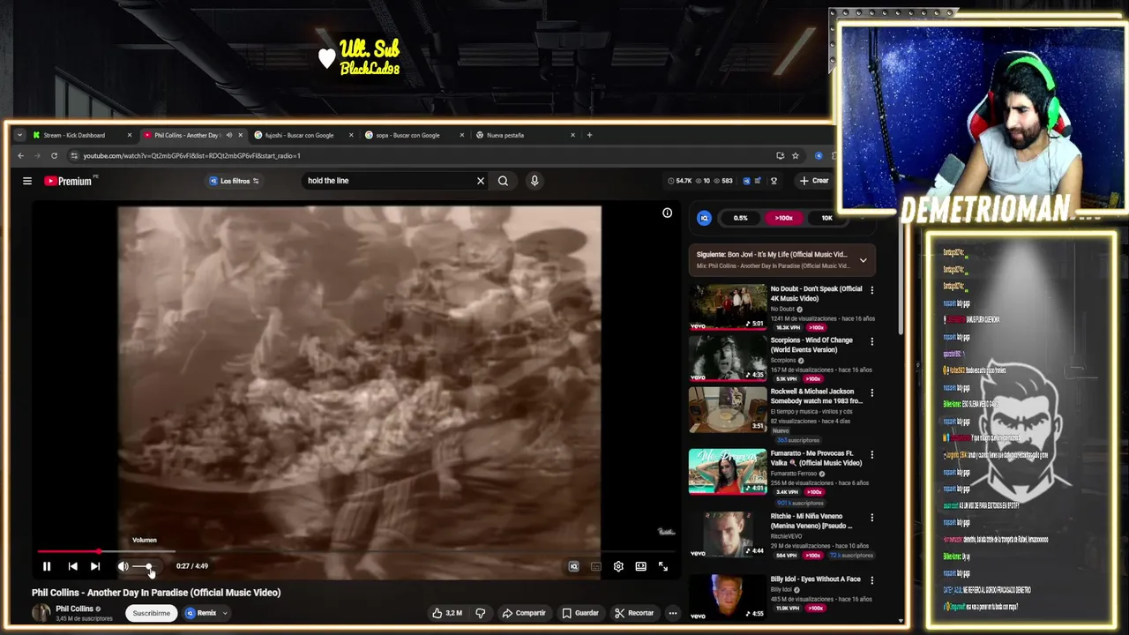The image size is (1129, 635).
Task: Toggle subtitles in the player
Action: tap(596, 566)
